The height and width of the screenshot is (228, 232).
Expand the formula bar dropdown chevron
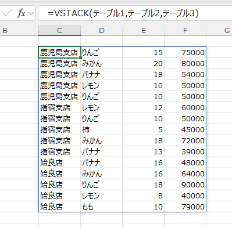[31, 13]
